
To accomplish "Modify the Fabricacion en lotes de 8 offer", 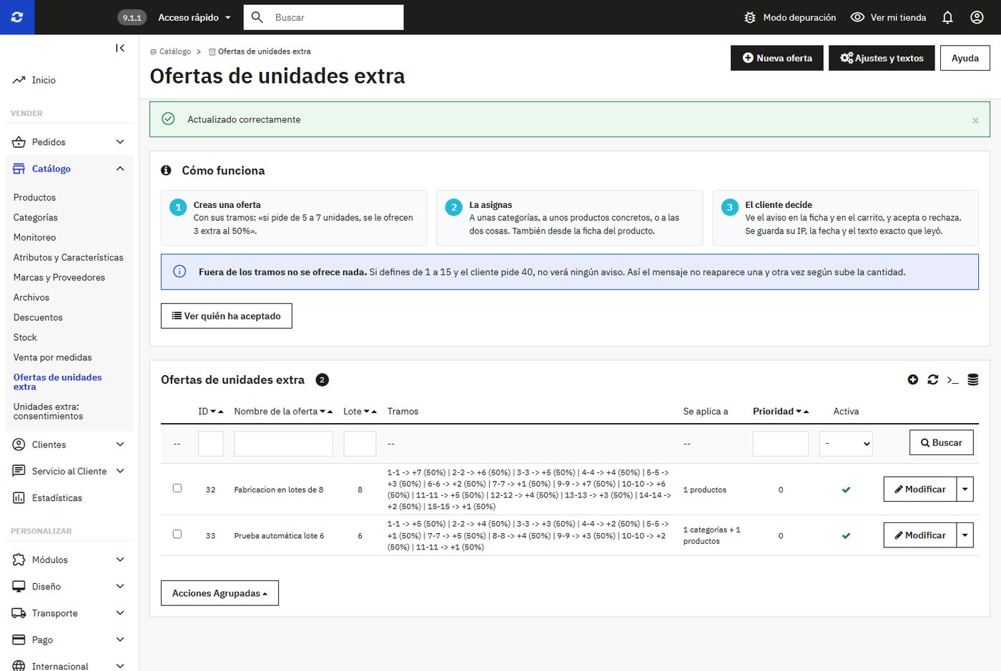I will click(920, 489).
